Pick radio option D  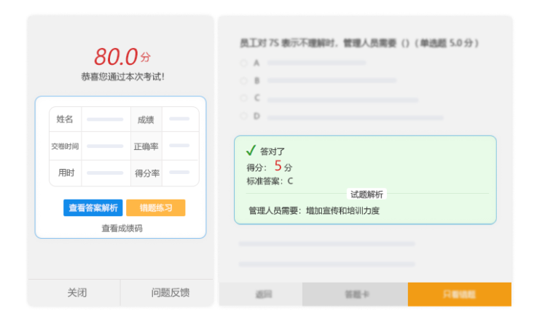244,116
